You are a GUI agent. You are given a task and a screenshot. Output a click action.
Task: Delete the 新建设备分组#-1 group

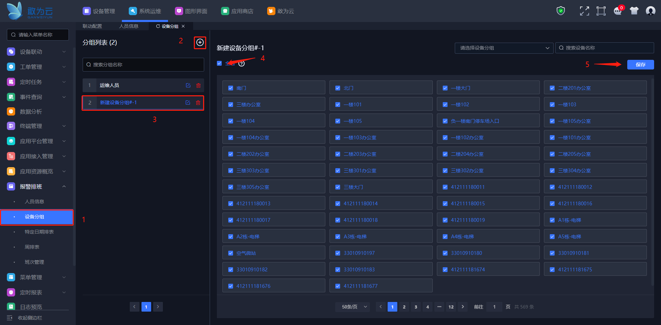198,102
